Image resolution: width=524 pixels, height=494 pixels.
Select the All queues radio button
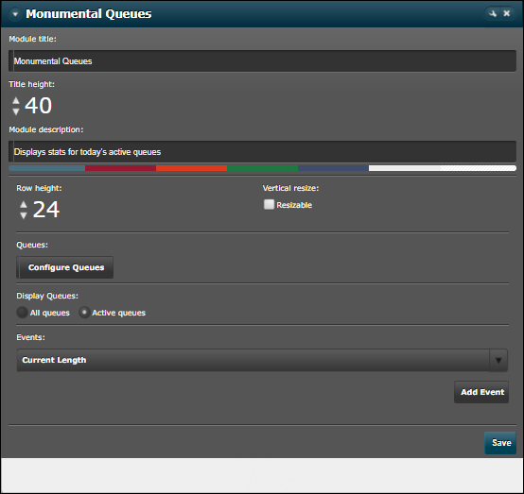pyautogui.click(x=22, y=313)
